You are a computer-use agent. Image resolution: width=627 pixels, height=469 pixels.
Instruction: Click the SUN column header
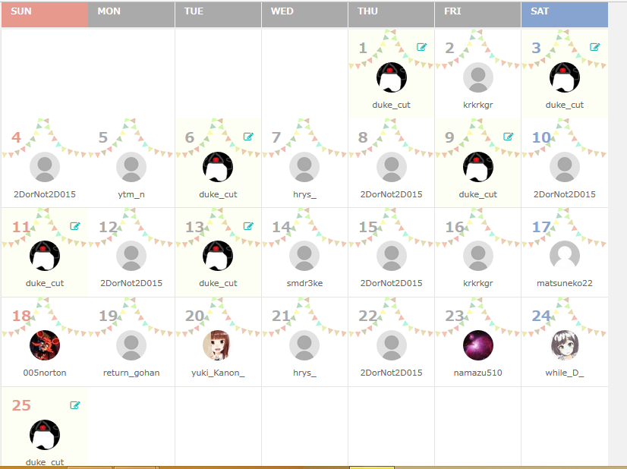[45, 14]
